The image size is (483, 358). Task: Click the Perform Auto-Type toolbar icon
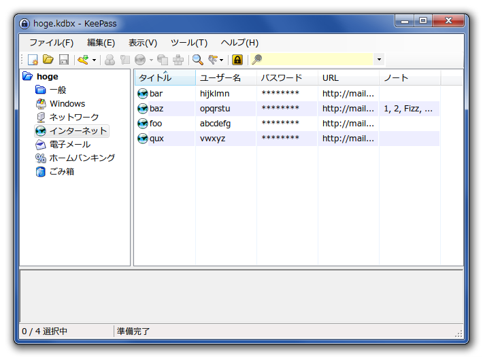pos(178,60)
